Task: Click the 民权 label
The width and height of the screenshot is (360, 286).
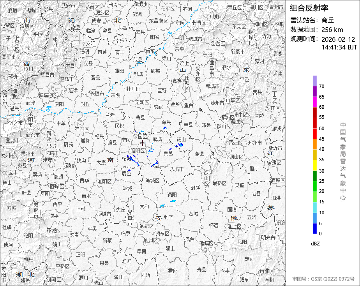Action: click(119, 125)
